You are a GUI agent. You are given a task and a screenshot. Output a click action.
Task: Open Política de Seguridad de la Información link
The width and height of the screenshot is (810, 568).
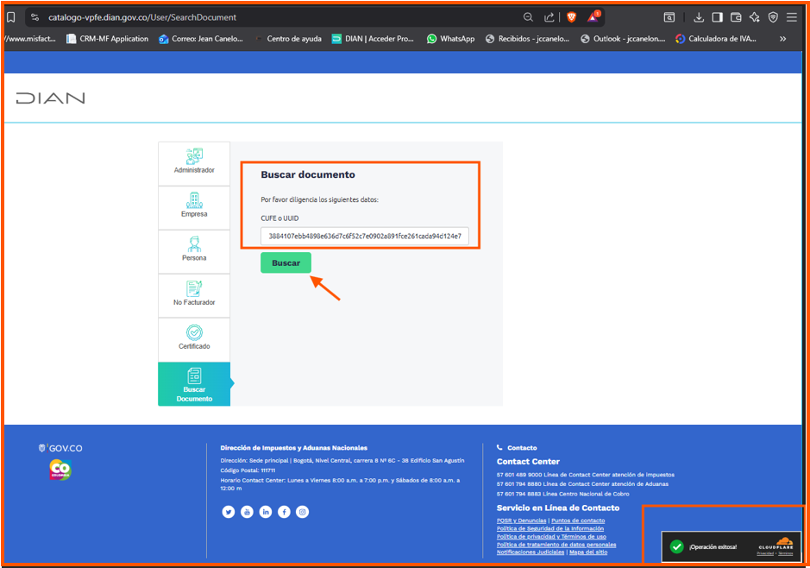[550, 528]
